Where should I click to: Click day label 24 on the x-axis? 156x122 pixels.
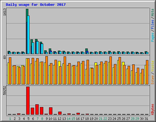114,119
